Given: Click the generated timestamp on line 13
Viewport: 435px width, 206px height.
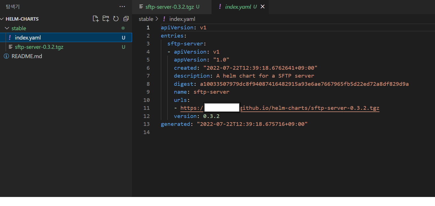Looking at the screenshot, I should (252, 124).
